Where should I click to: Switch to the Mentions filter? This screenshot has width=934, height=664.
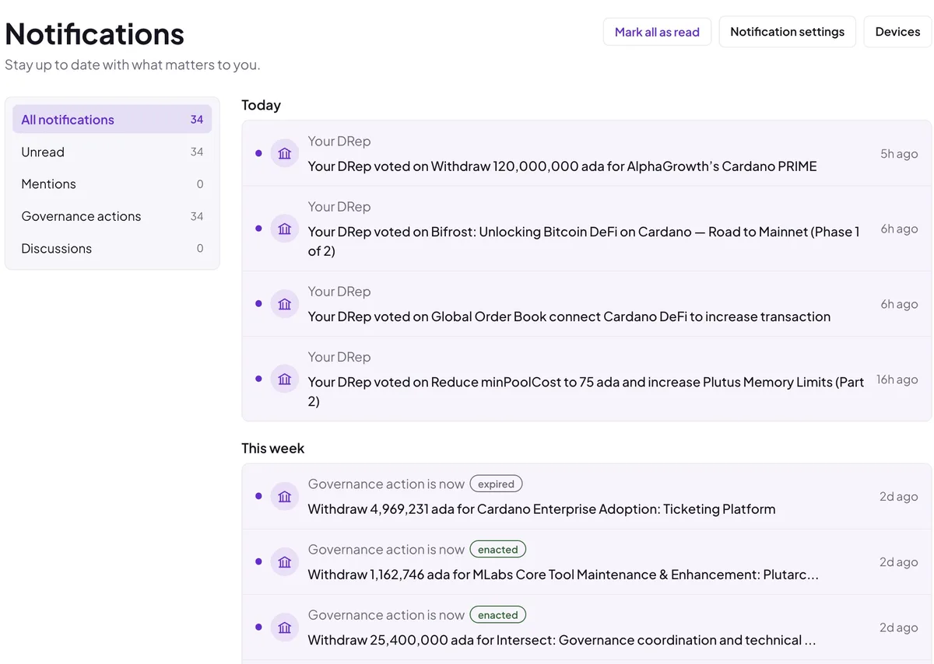point(112,184)
